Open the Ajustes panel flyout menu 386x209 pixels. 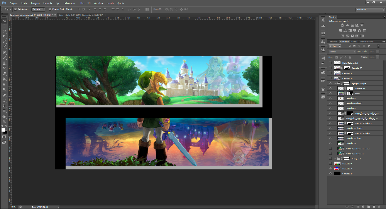383,17
